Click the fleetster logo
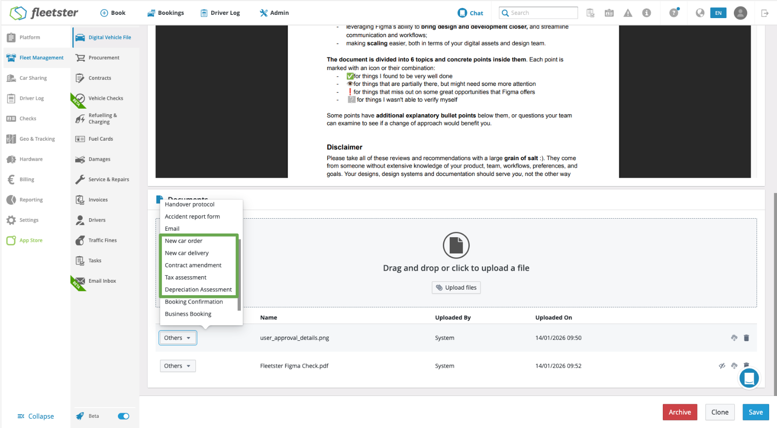 coord(44,13)
